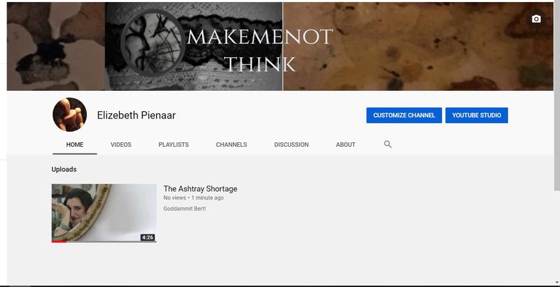
Task: Go to the Playlists tab
Action: point(173,145)
